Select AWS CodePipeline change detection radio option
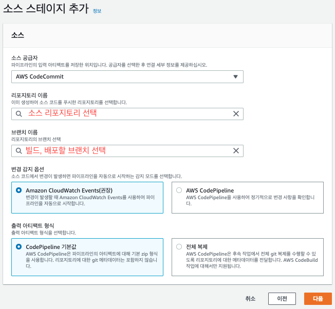Image resolution: width=335 pixels, height=309 pixels. point(179,190)
